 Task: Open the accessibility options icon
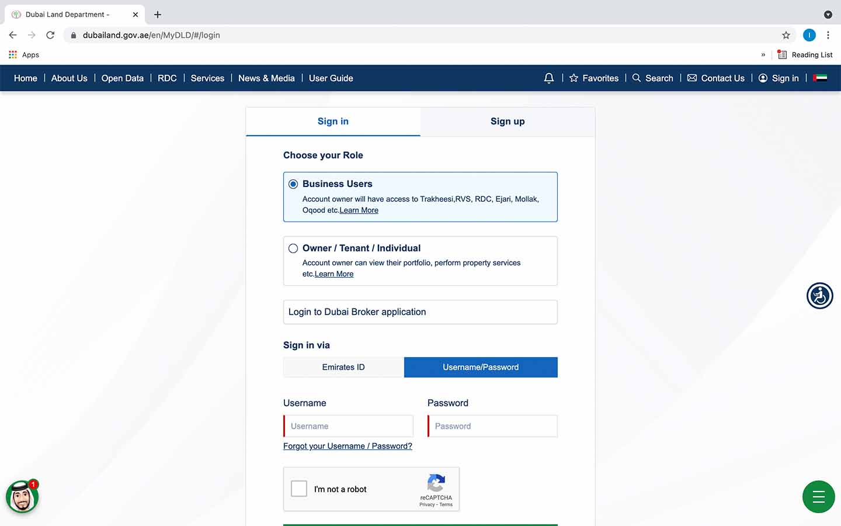pyautogui.click(x=819, y=296)
